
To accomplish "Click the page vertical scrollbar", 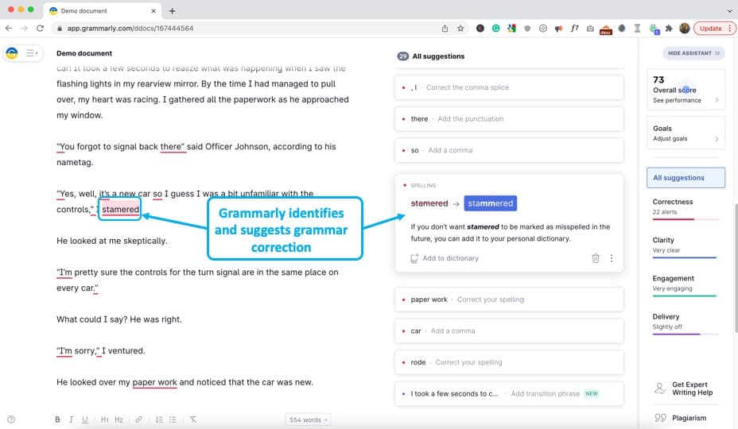I will (736, 269).
